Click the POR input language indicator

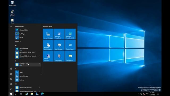click(147, 94)
